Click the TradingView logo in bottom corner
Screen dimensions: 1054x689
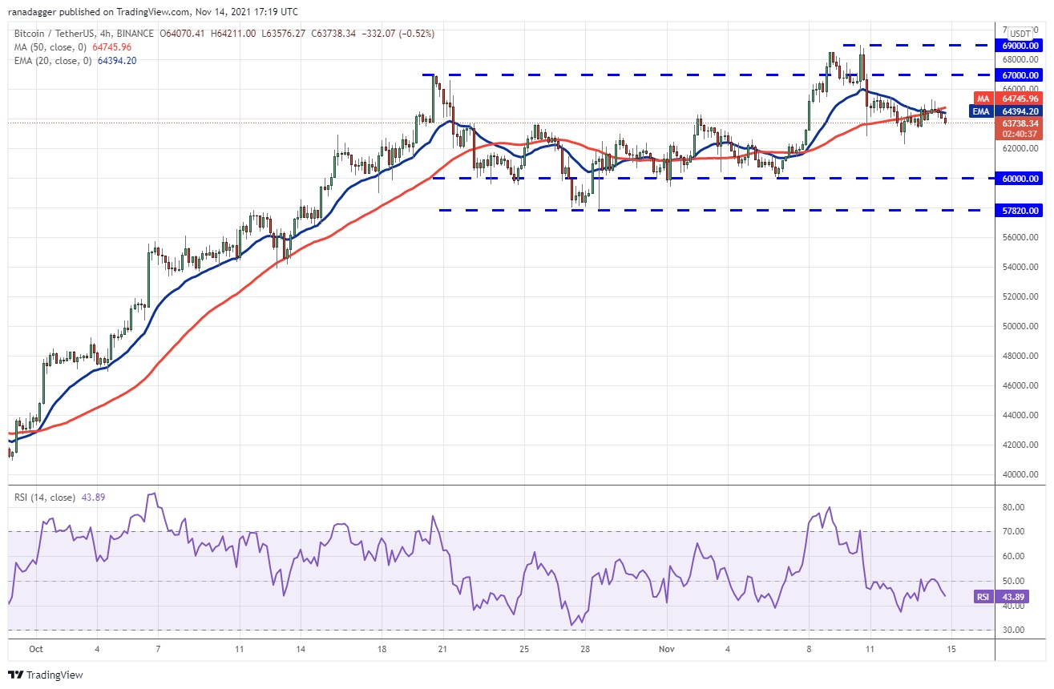pyautogui.click(x=46, y=675)
